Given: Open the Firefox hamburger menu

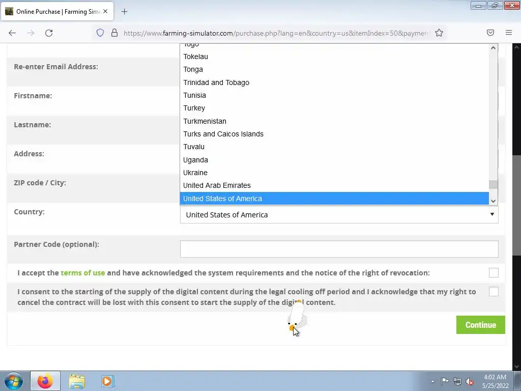Looking at the screenshot, I should tap(508, 33).
